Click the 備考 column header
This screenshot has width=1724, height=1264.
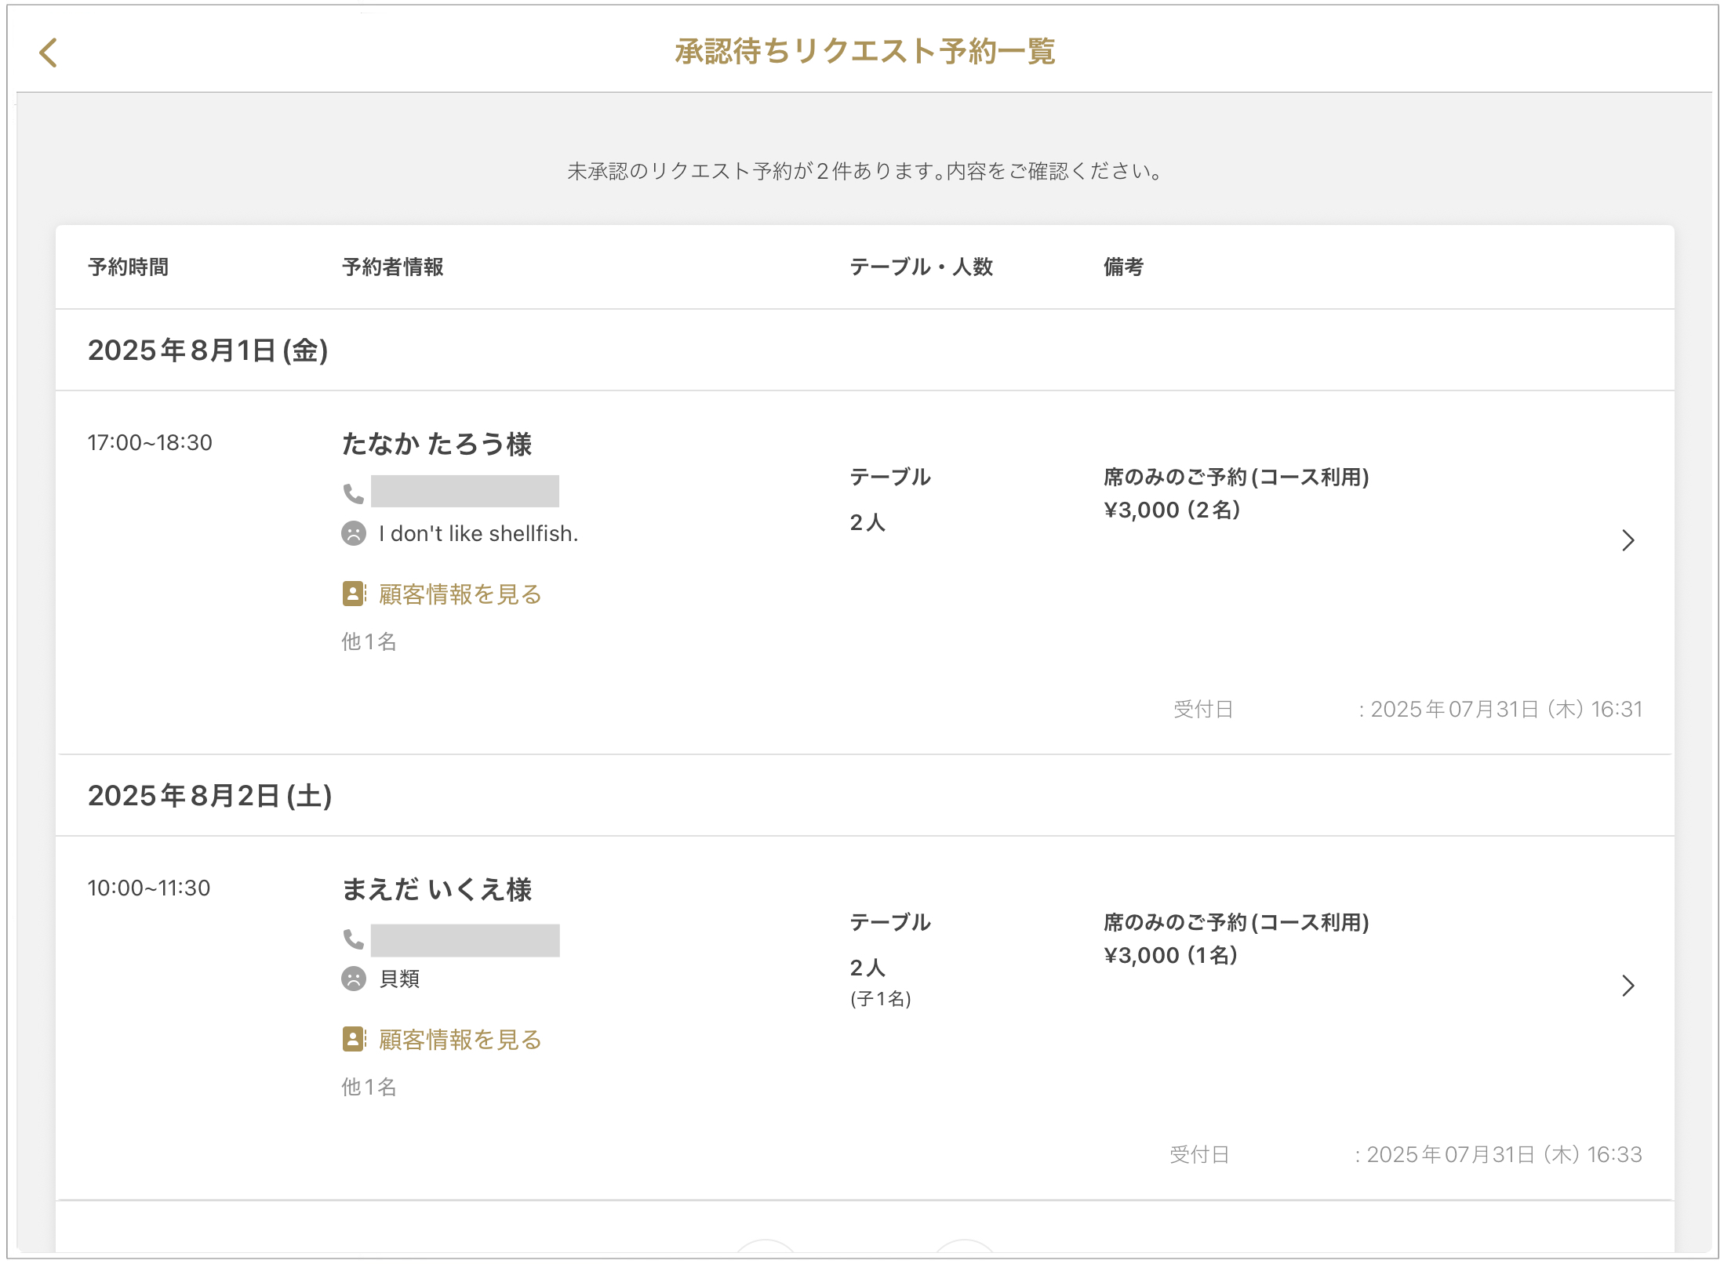point(1122,267)
